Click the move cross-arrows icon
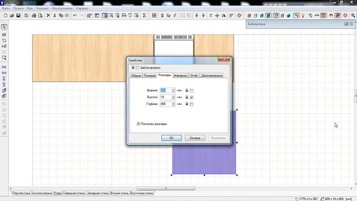The width and height of the screenshot is (357, 201). pyautogui.click(x=217, y=16)
